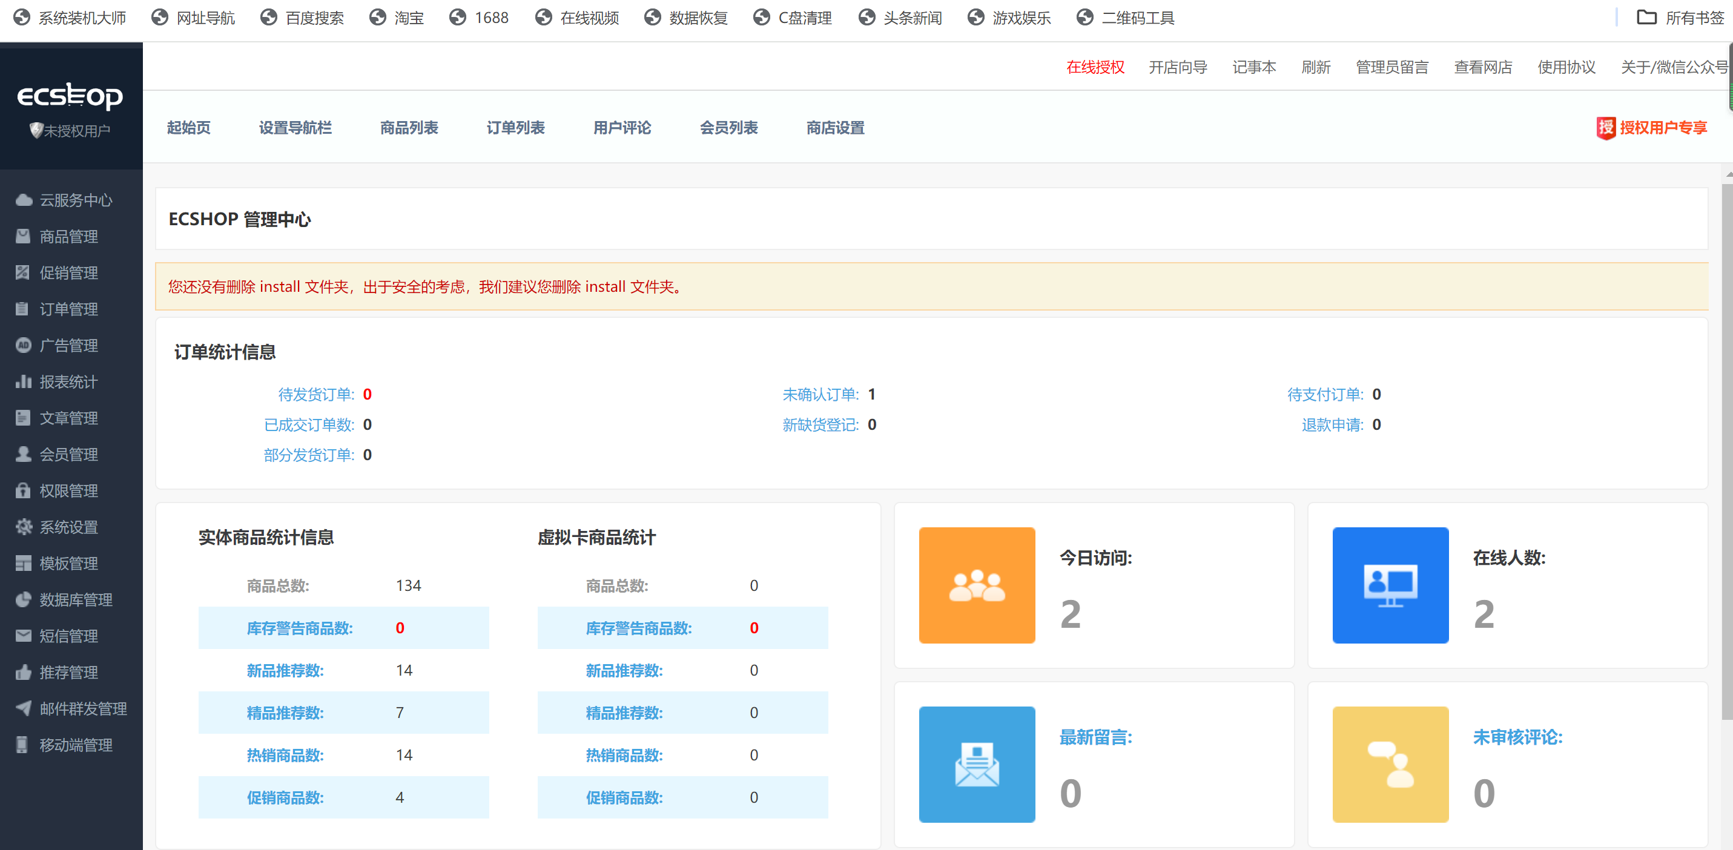1733x850 pixels.
Task: Click the red 在线授权 link
Action: (1095, 67)
